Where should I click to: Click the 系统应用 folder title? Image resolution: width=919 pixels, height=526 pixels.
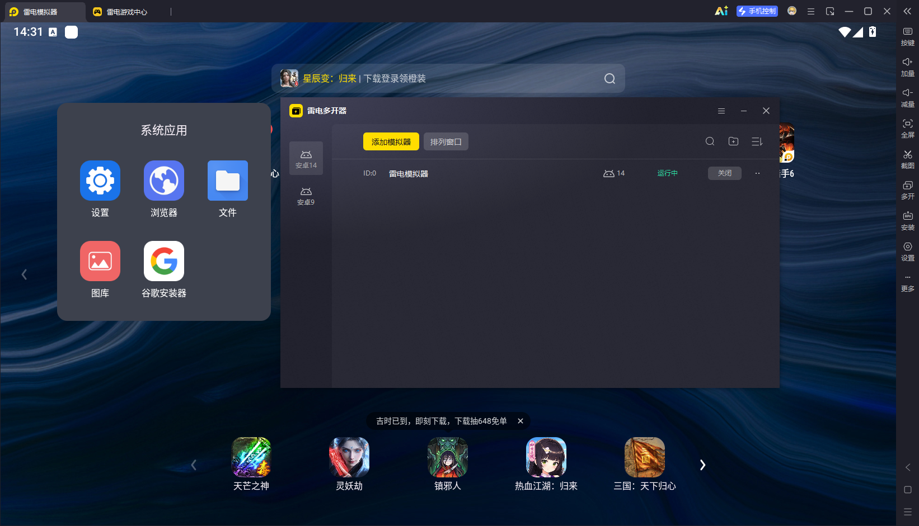point(164,130)
